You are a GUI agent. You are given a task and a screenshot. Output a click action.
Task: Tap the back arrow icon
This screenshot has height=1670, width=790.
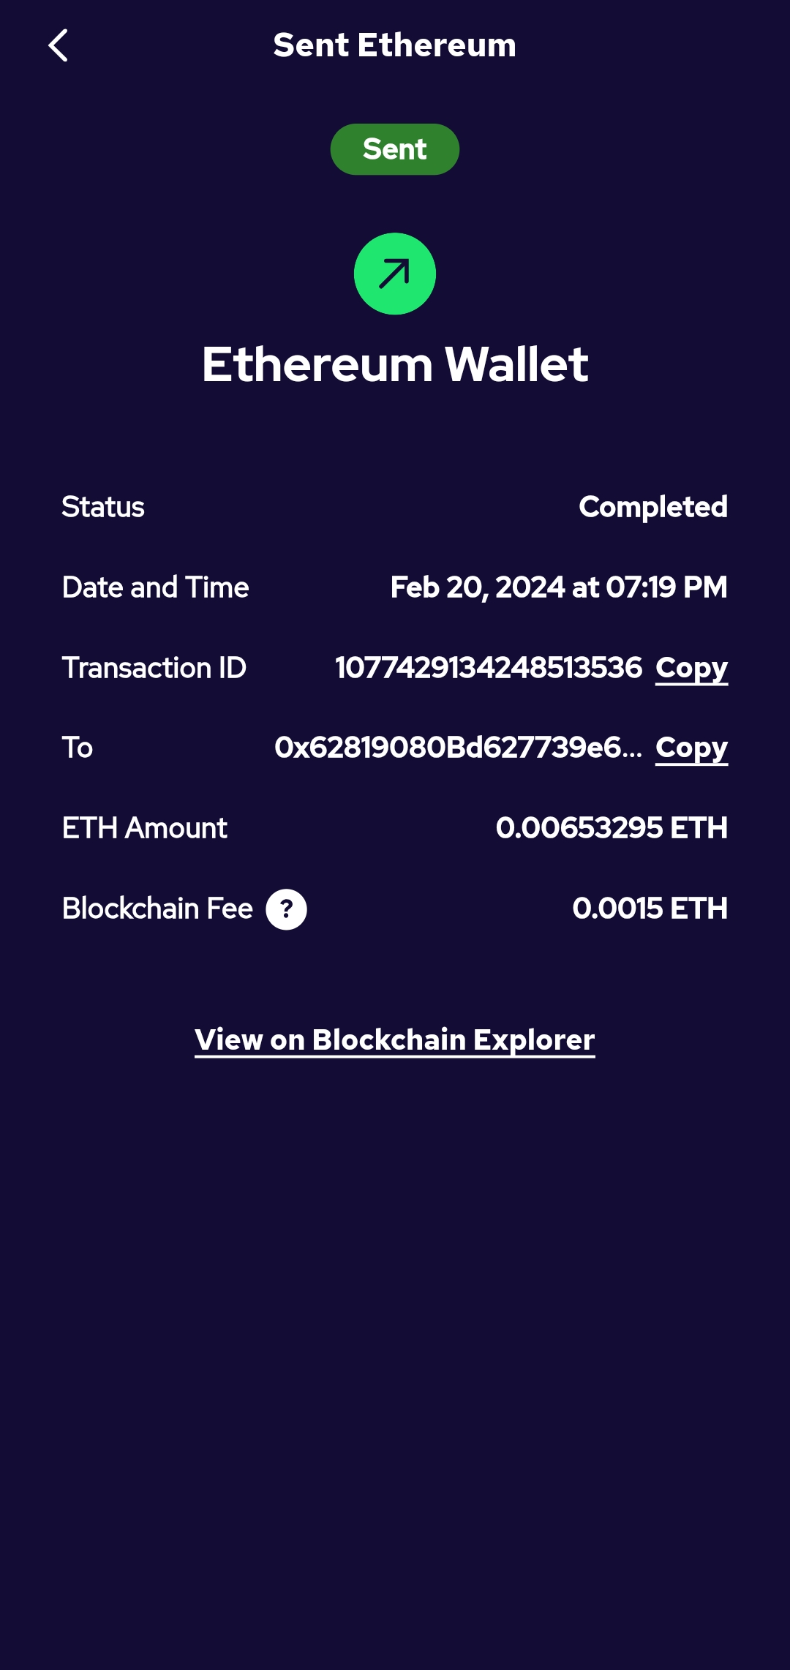click(59, 45)
